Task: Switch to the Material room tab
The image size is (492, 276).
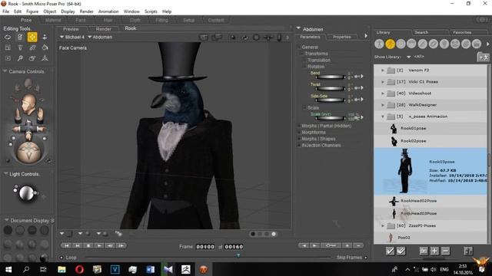Action: 53,20
